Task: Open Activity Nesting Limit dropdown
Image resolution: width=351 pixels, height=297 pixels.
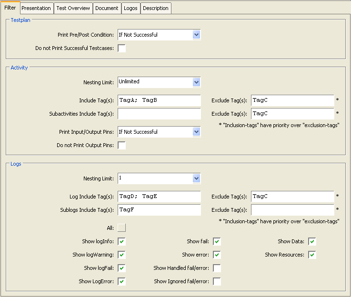Action: point(196,82)
